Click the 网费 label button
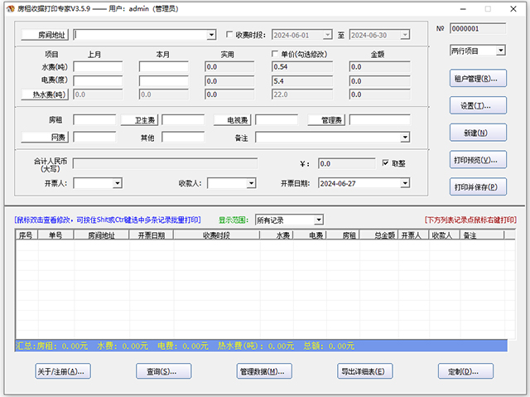Screen dimensions: 530x397 (x=45, y=138)
